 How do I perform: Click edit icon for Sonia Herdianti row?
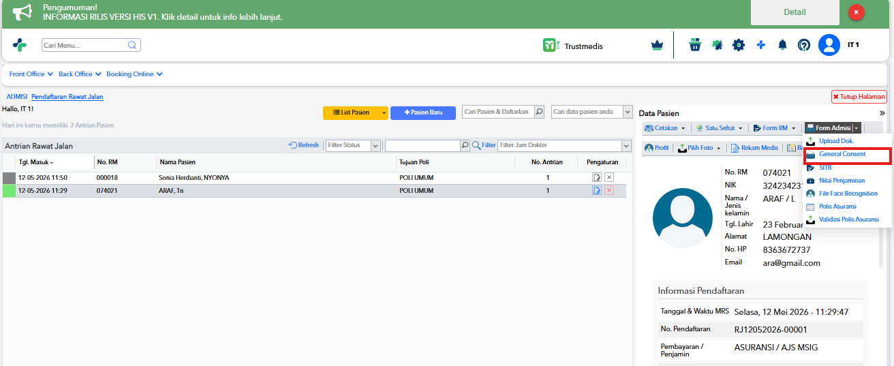tap(597, 177)
